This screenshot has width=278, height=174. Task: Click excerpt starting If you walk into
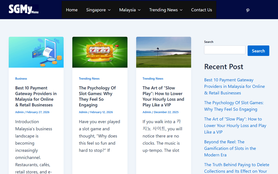162,136
